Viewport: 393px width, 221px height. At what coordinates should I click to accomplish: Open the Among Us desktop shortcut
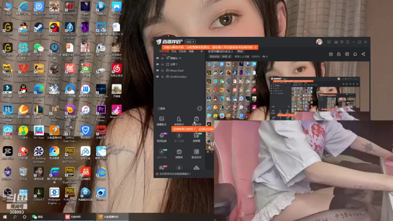(x=54, y=29)
